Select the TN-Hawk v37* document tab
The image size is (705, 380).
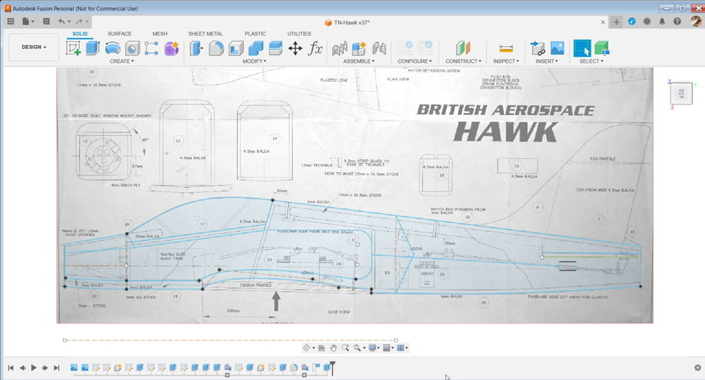pyautogui.click(x=347, y=23)
